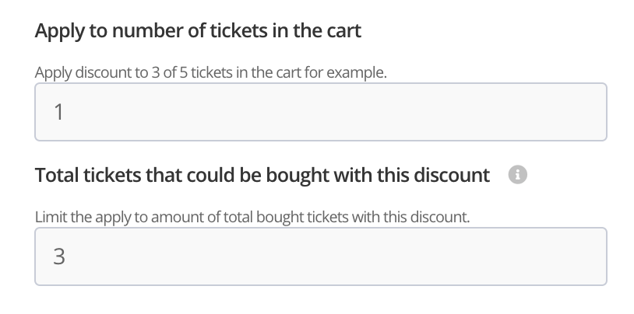Click the 'Limit the apply to amount' hint text
The width and height of the screenshot is (634, 314).
(252, 216)
